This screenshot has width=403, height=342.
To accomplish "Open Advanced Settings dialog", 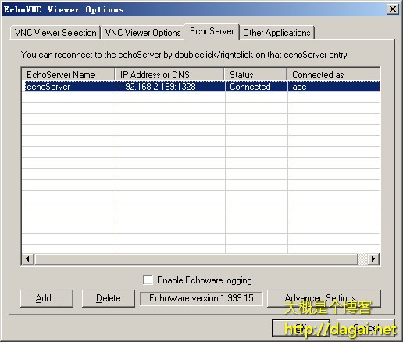I will 323,298.
